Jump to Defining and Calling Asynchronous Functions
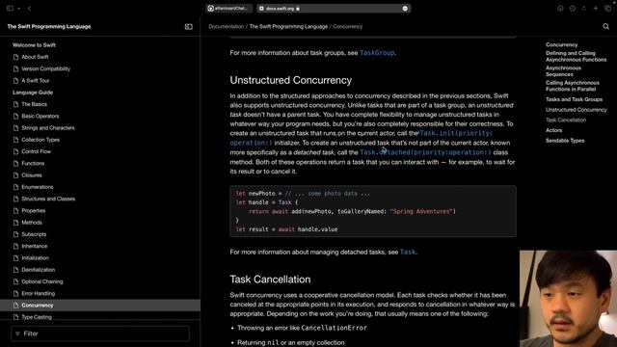 point(577,57)
